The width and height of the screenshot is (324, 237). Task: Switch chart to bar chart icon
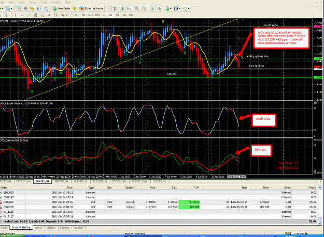[x=115, y=8]
